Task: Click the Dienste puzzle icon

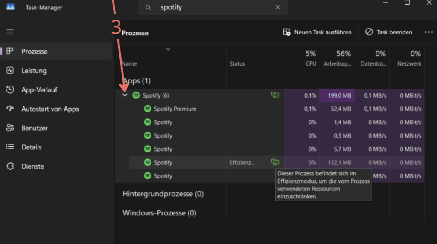Action: pyautogui.click(x=10, y=166)
